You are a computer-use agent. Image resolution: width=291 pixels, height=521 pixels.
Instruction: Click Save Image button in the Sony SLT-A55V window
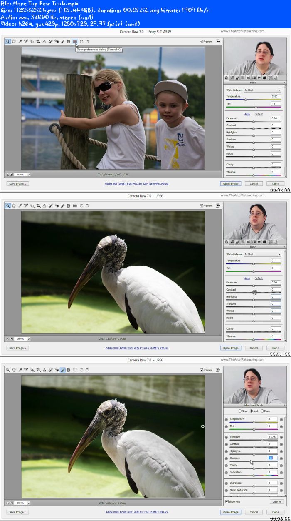(17, 183)
